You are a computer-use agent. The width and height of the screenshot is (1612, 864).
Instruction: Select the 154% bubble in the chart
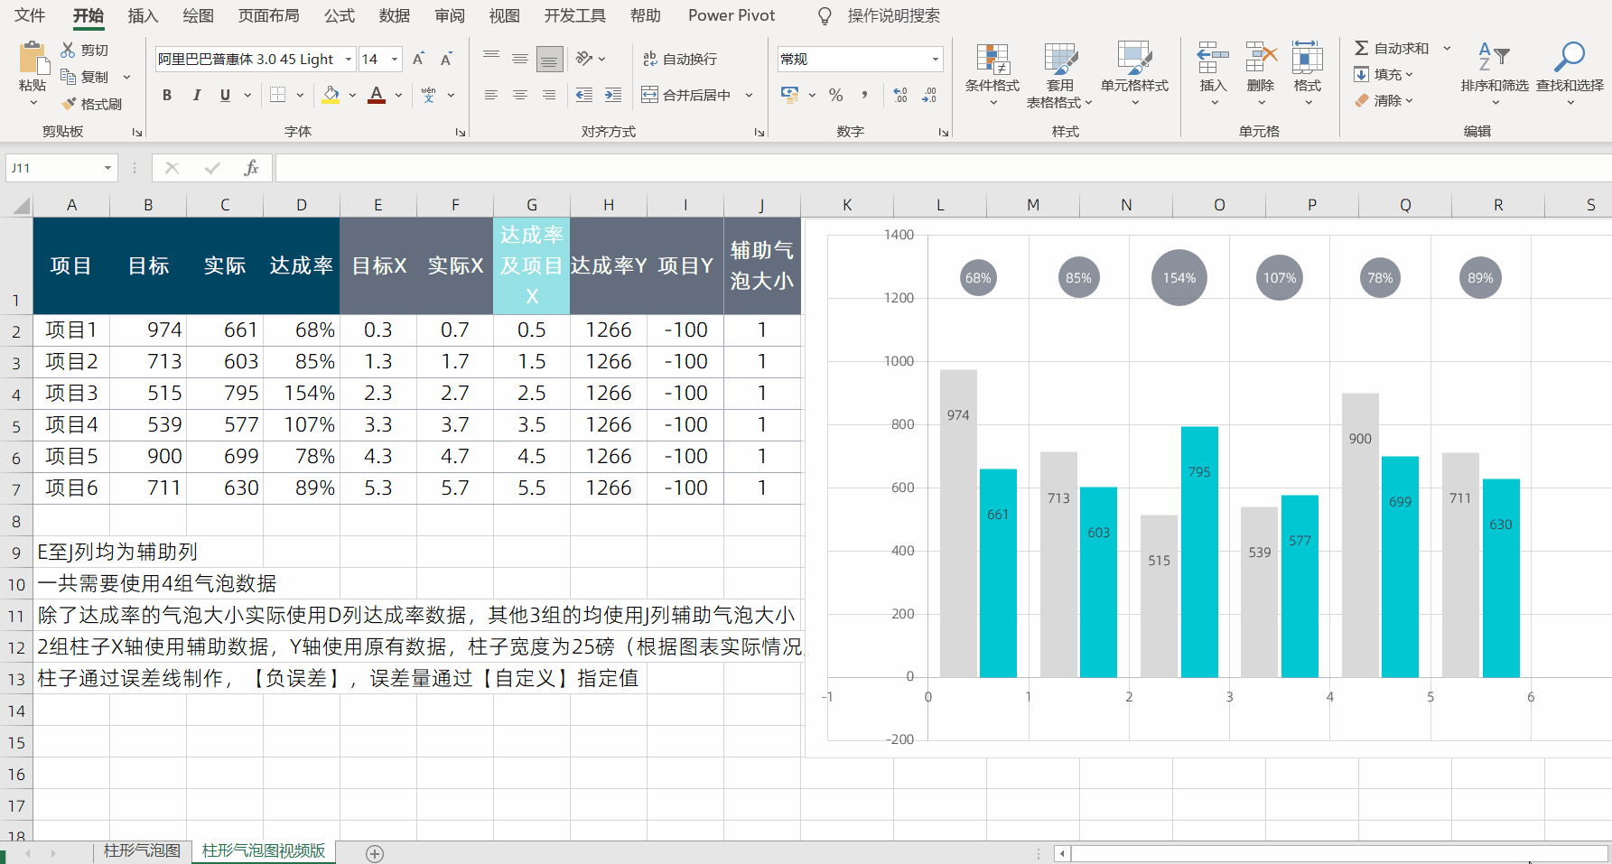(x=1179, y=277)
